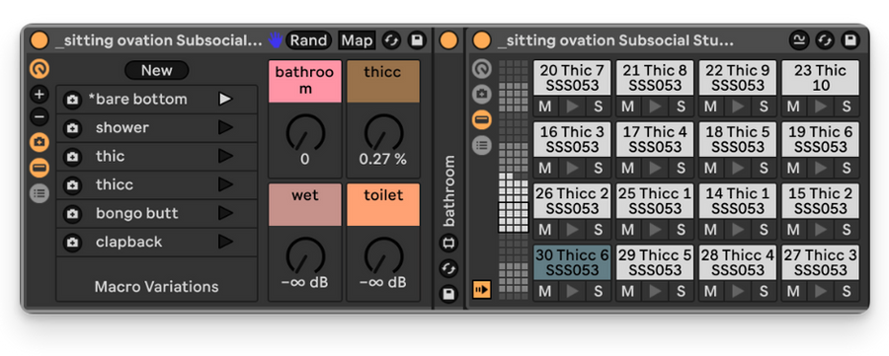The width and height of the screenshot is (889, 356).
Task: Preview the 17 Thic 4 pad
Action: (655, 168)
